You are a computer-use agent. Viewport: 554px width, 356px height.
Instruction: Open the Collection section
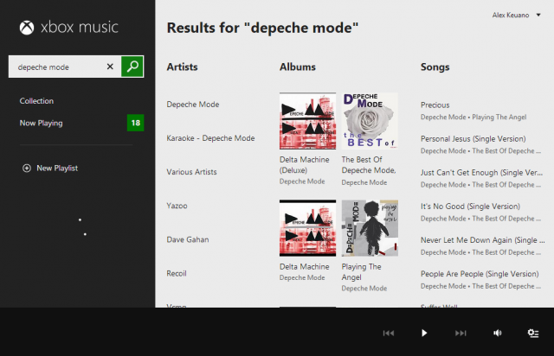36,101
